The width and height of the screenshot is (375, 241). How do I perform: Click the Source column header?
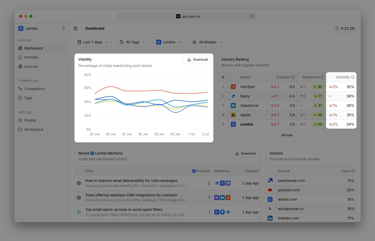click(284, 171)
